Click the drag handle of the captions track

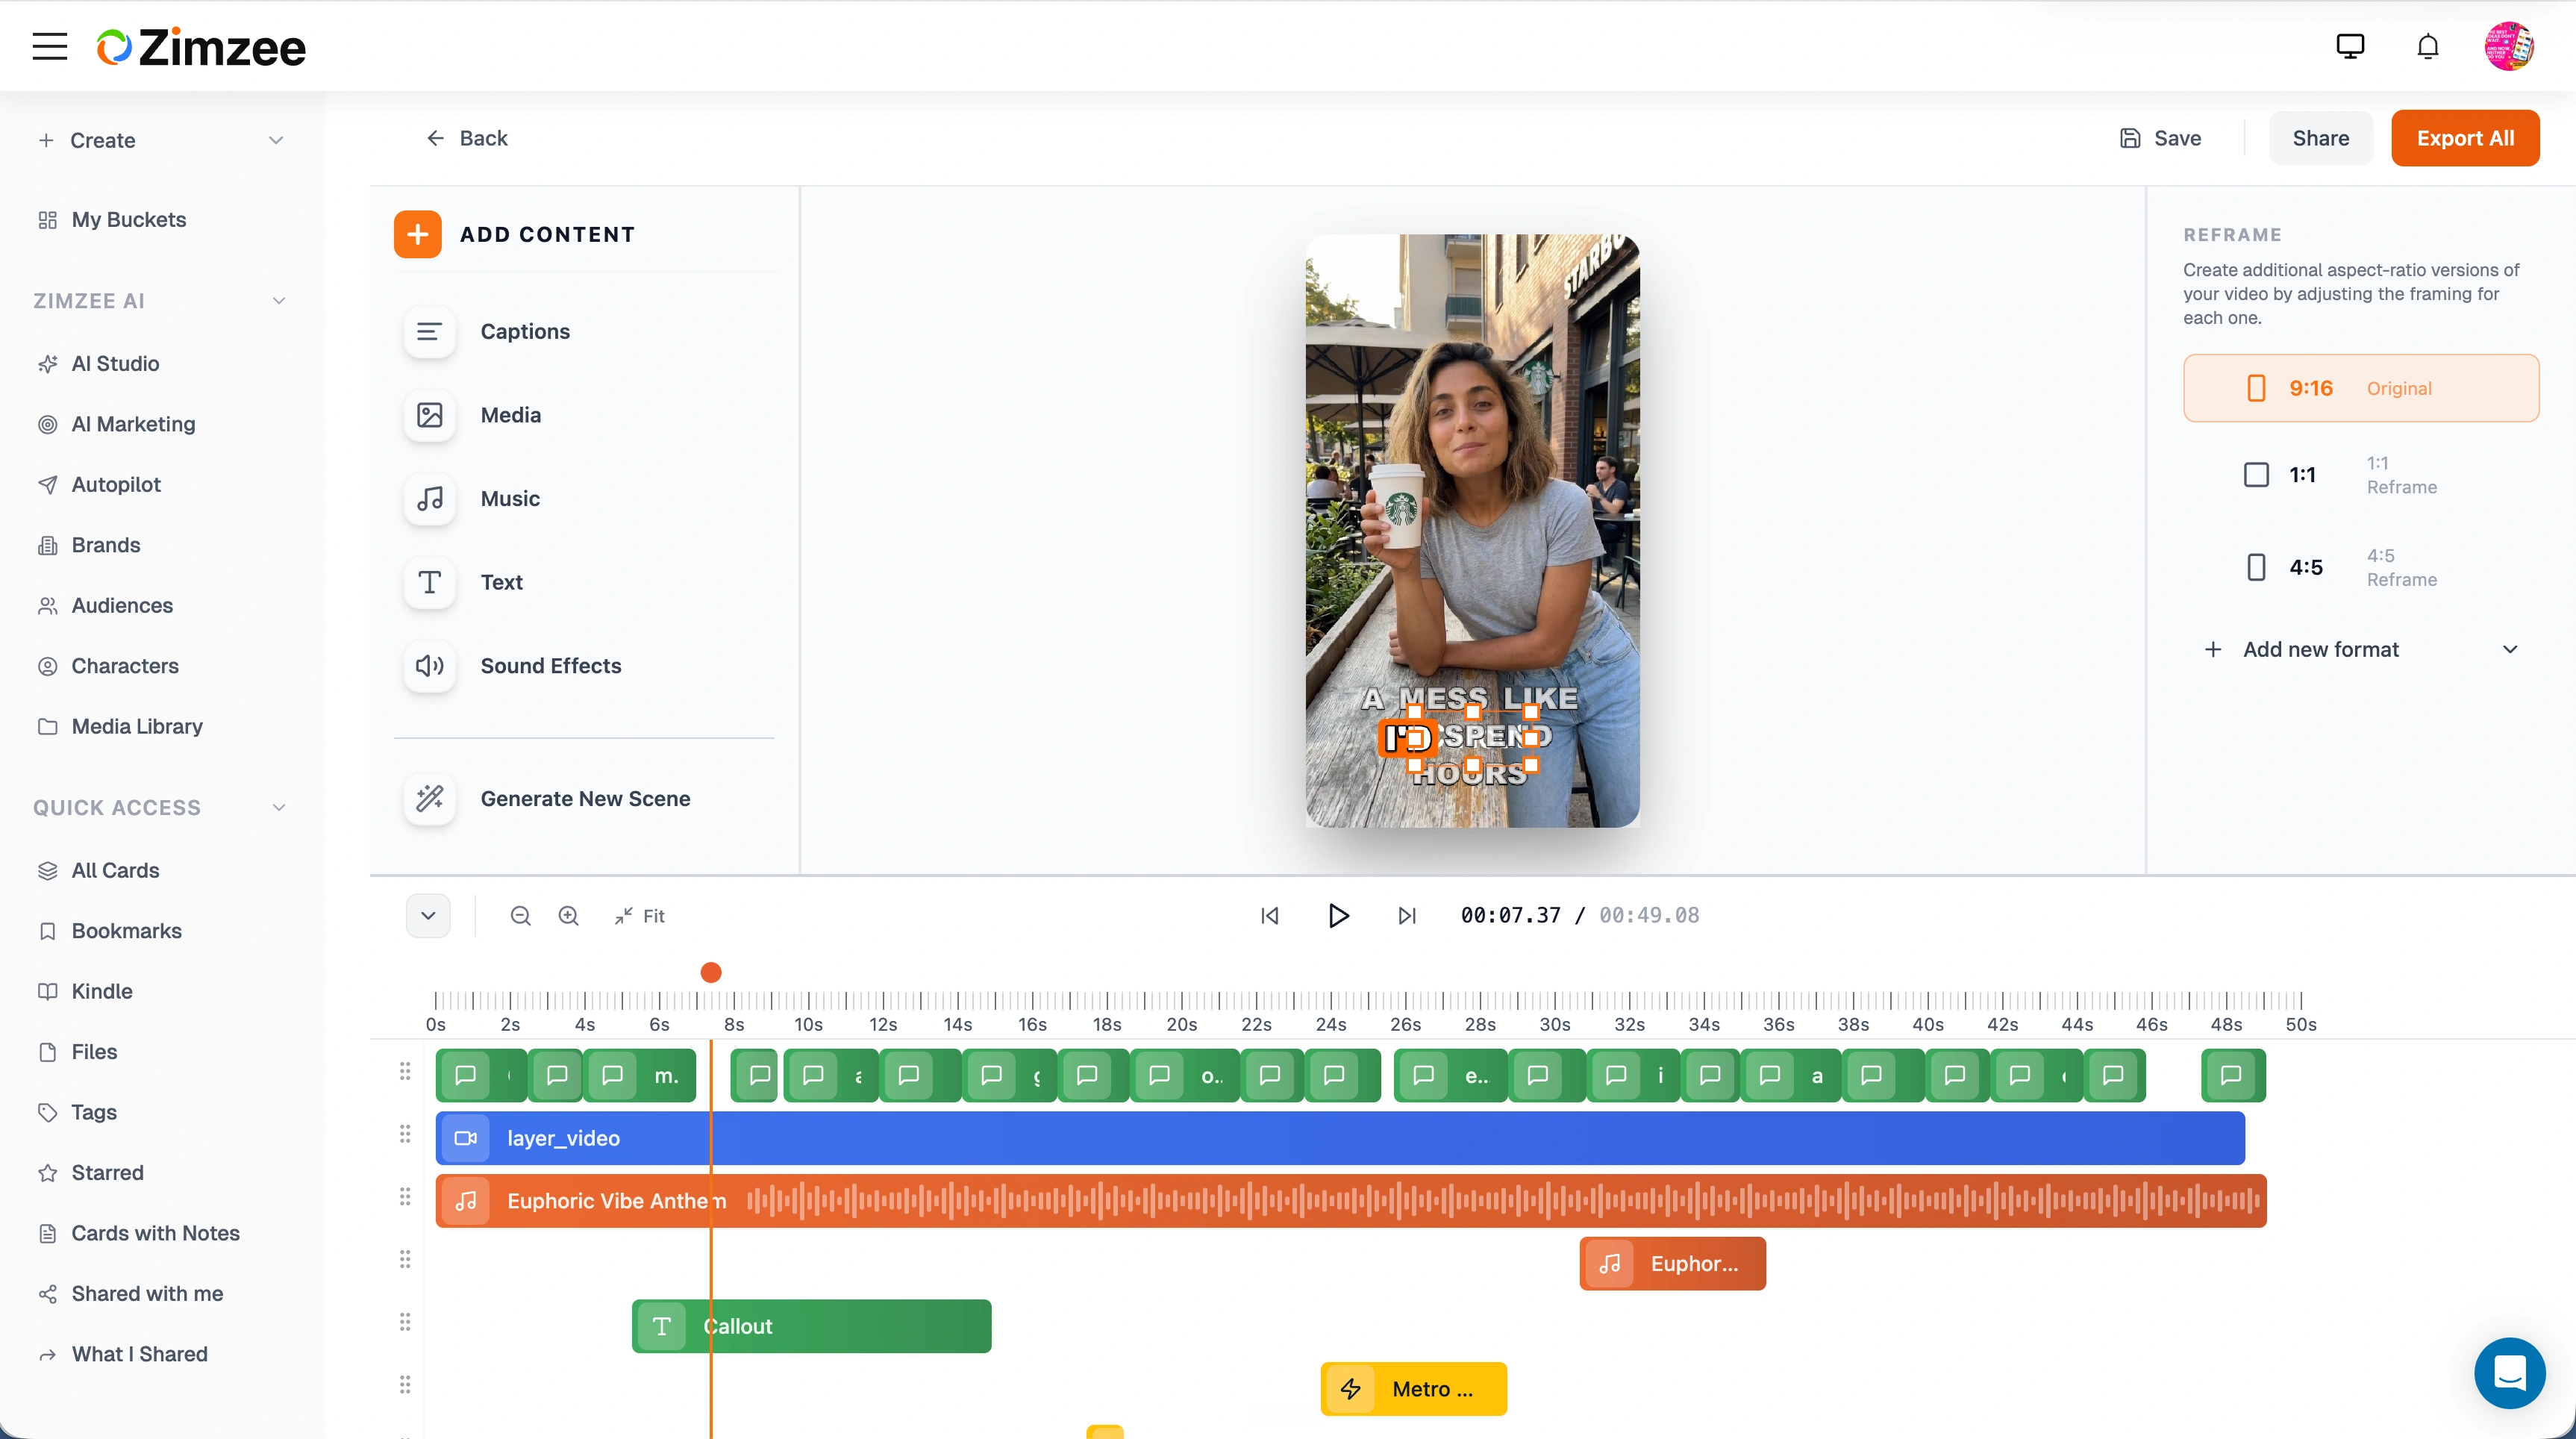click(405, 1072)
